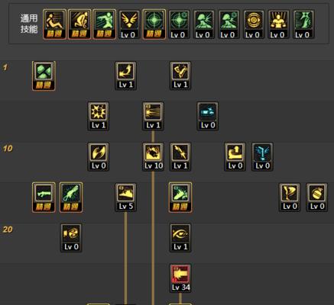Select the ground wave skill at Lv 5
334x305 pixels.
[125, 197]
